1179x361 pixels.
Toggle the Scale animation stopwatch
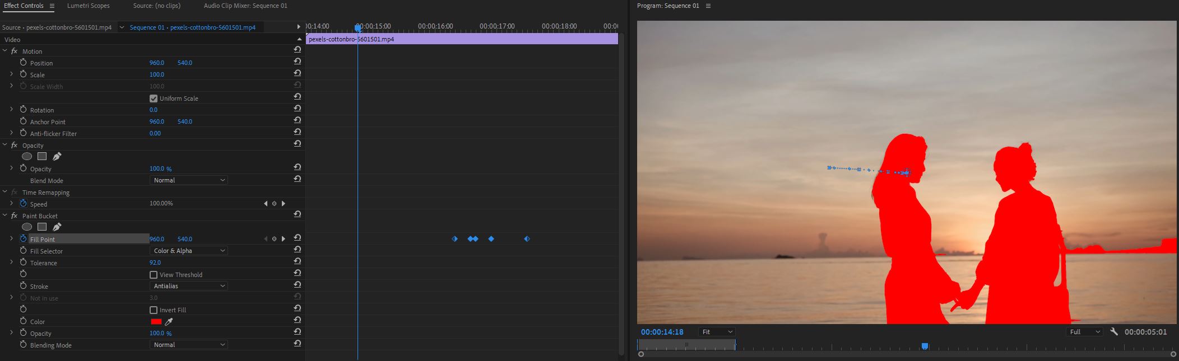[x=23, y=74]
